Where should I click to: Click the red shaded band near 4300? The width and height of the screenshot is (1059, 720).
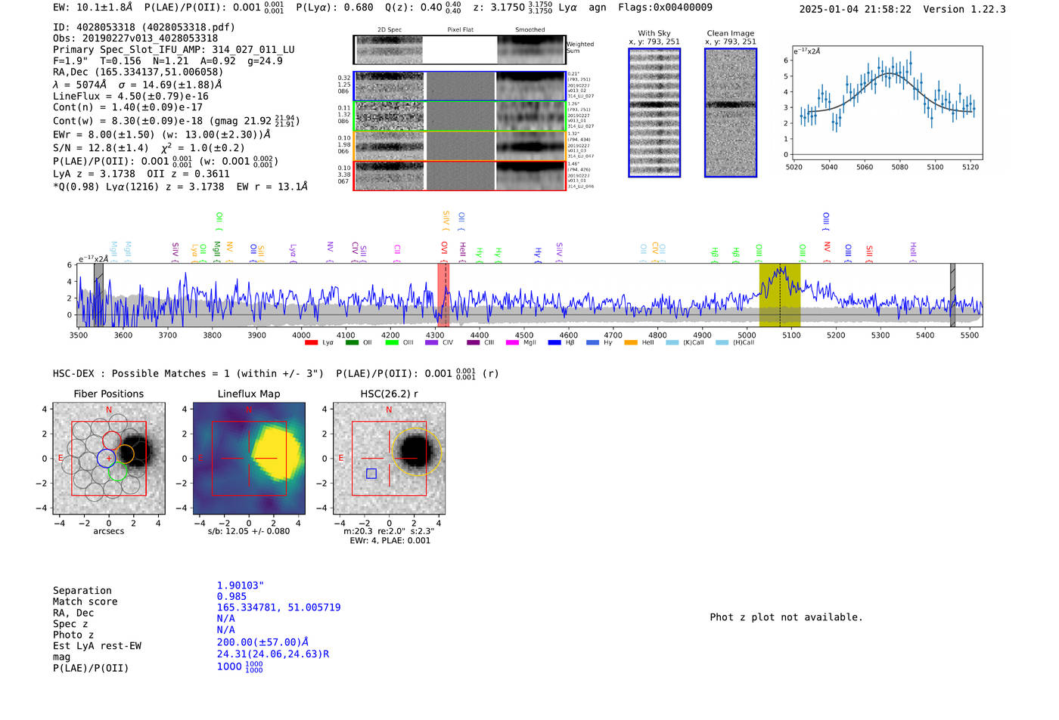(x=443, y=295)
